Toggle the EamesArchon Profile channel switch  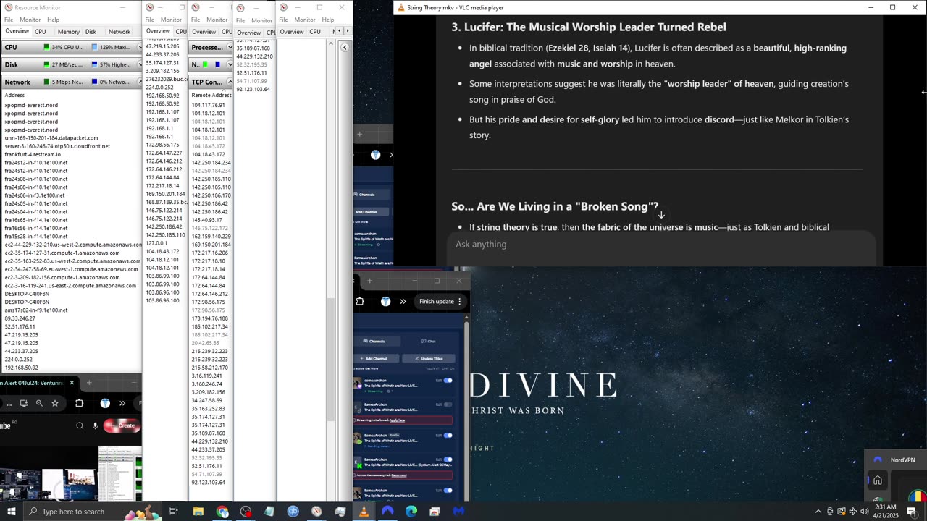coord(448,435)
